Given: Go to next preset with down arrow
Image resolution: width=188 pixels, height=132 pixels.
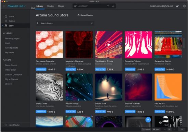Looking at the screenshot, I should pos(113,6).
